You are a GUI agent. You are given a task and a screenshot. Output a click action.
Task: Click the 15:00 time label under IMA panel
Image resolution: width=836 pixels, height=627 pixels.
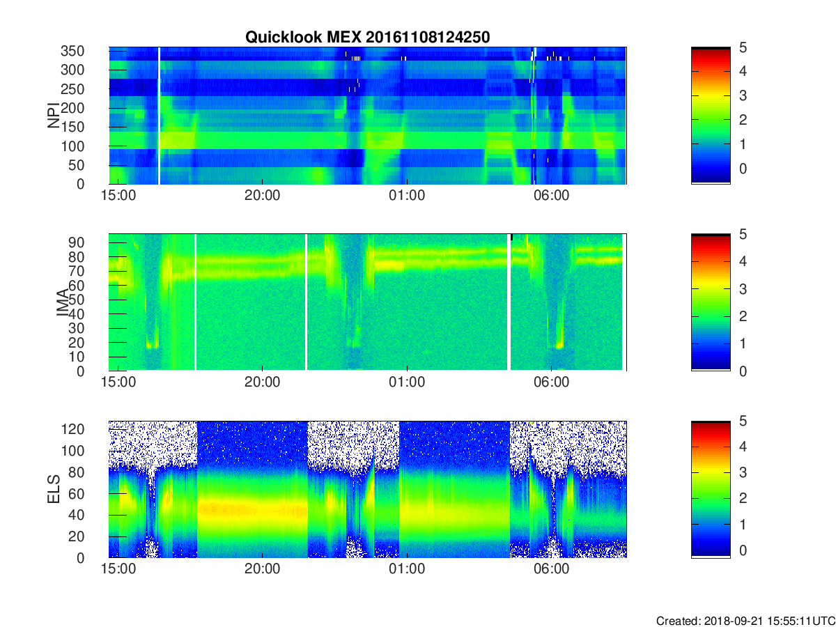(118, 383)
